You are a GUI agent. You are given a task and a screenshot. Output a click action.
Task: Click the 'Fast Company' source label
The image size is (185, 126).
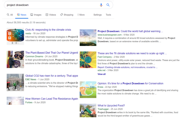[105, 57]
